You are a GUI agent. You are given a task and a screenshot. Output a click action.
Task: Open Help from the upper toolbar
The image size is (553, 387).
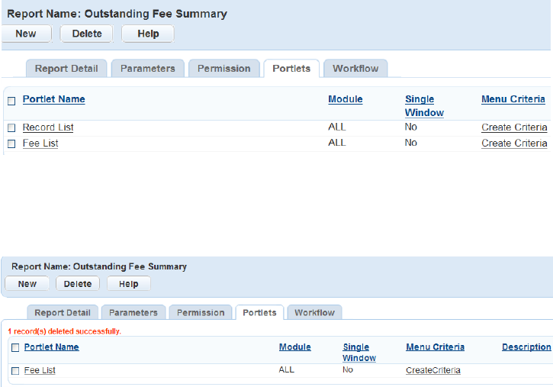tap(147, 34)
